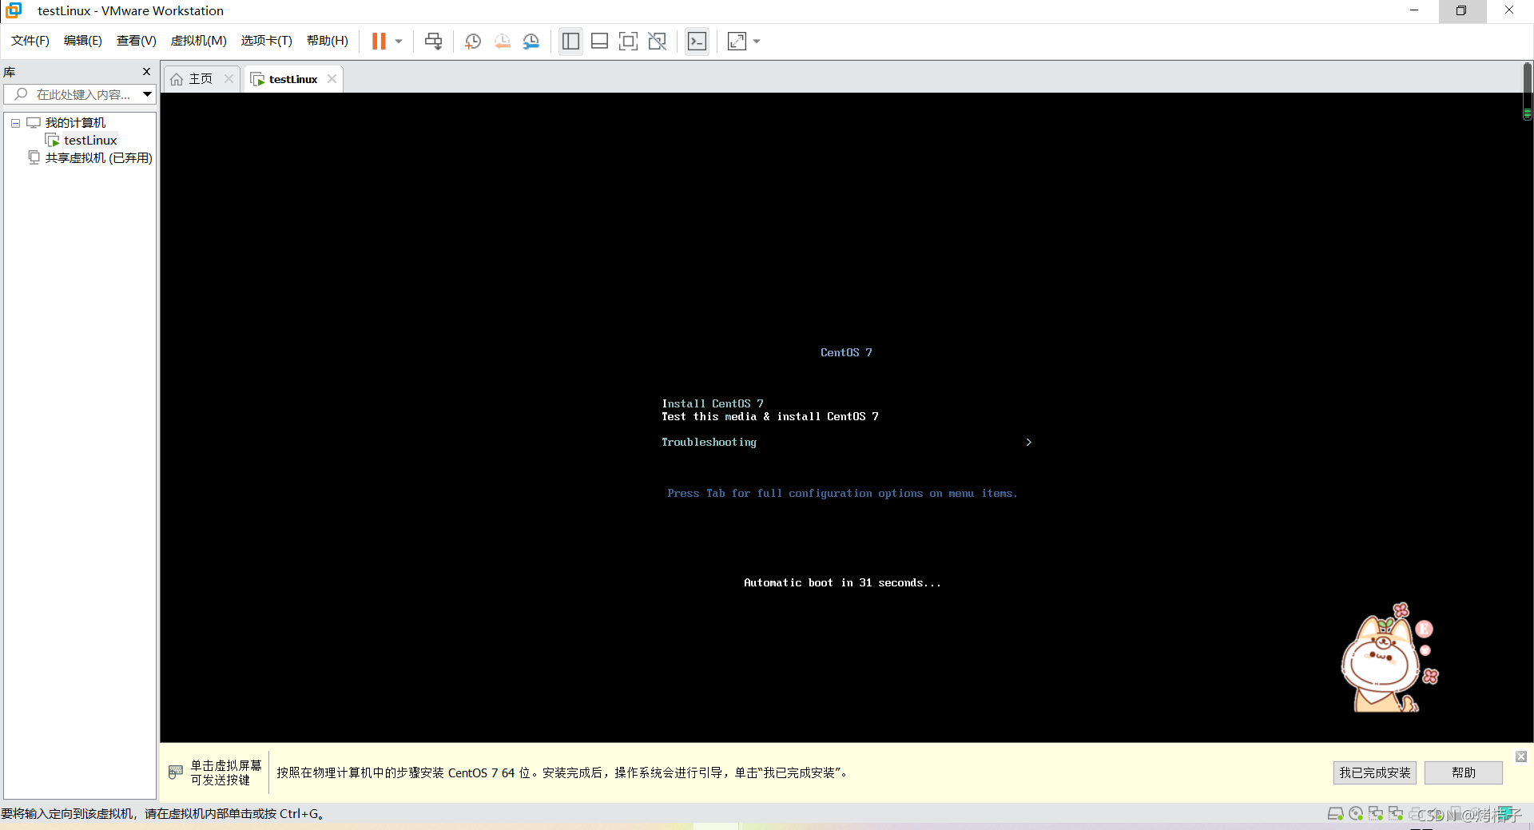Select 我的计算机 in the library tree
This screenshot has width=1534, height=830.
[x=75, y=123]
